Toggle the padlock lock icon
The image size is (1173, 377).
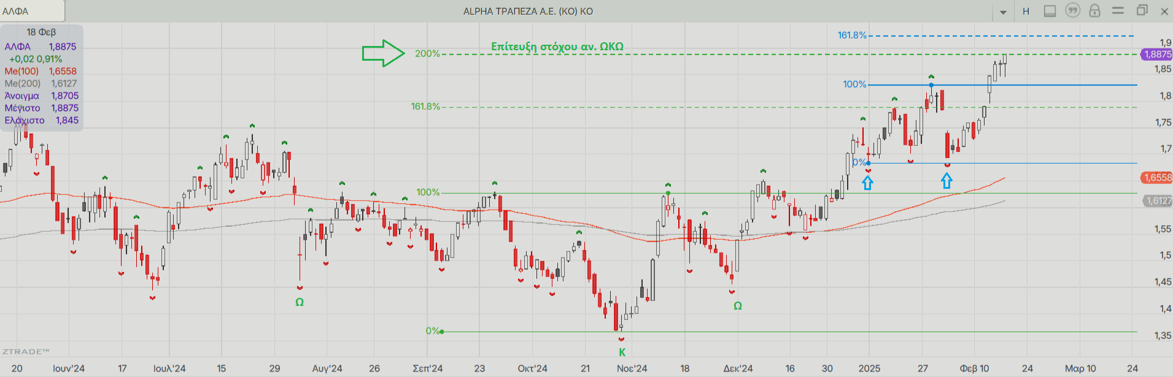(x=1094, y=10)
